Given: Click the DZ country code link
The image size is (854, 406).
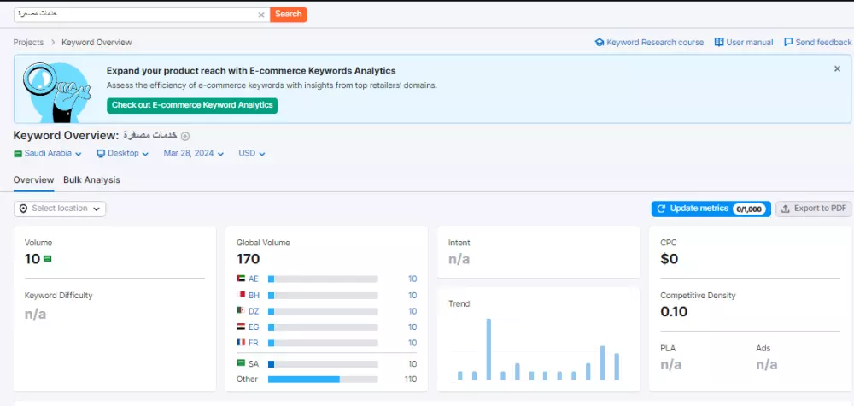Looking at the screenshot, I should 254,311.
